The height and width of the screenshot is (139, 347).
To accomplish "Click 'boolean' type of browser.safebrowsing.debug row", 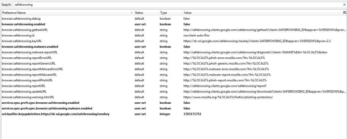I will pos(165,19).
